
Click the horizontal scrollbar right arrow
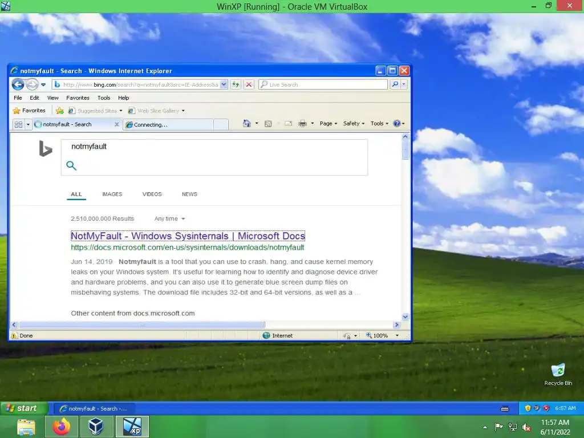point(397,325)
